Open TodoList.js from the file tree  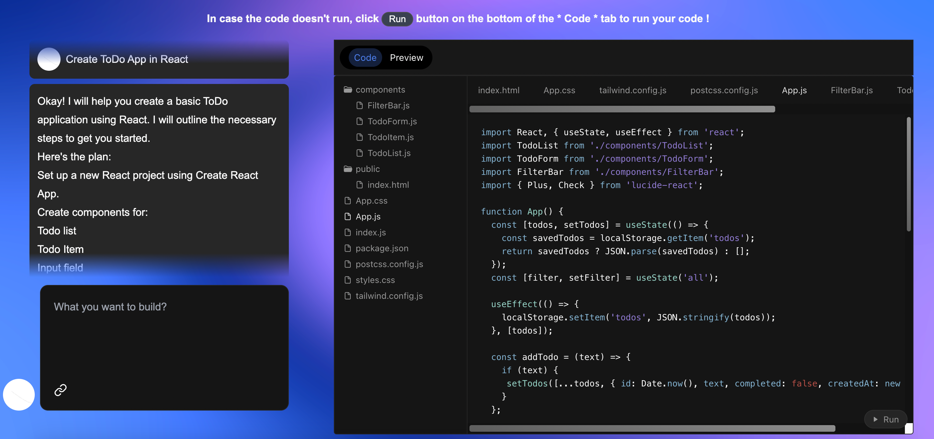(389, 153)
